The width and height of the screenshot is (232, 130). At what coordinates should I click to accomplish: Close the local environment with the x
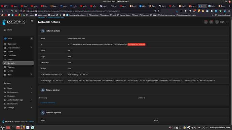[32, 39]
